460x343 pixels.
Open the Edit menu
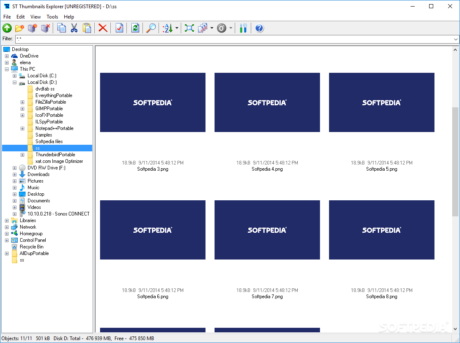point(21,17)
